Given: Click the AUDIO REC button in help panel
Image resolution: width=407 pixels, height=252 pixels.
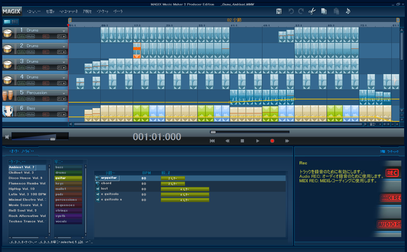Looking at the screenshot, I should (389, 224).
